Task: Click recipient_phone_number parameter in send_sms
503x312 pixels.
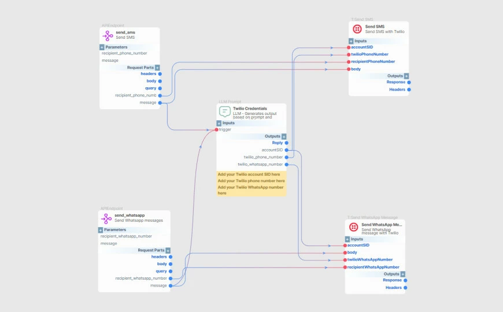Action: point(124,53)
